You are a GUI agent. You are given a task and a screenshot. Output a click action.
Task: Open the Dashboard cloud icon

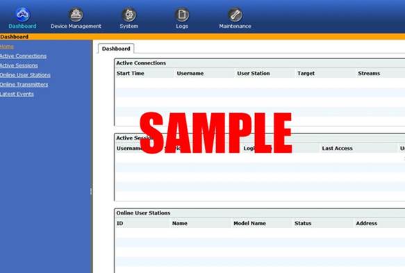(x=23, y=15)
